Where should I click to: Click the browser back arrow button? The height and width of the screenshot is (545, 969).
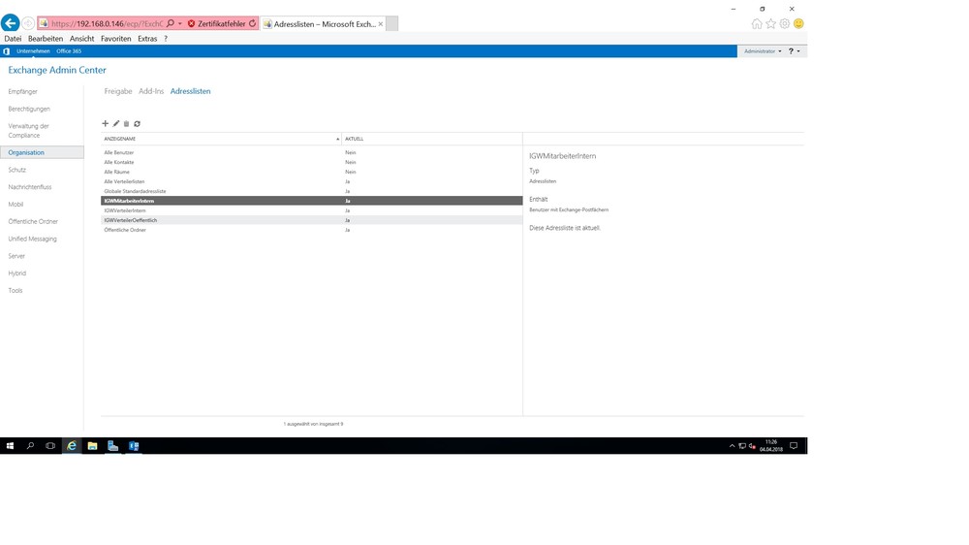[x=12, y=23]
